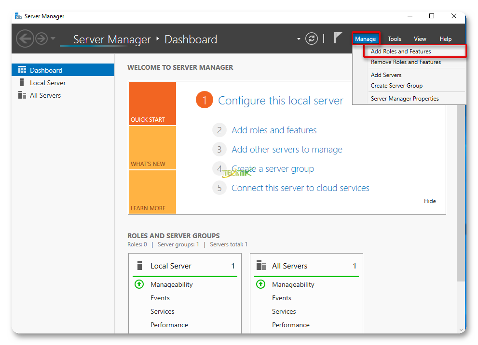Click the vertical scrollbar on the right
This screenshot has width=478, height=345.
click(x=461, y=192)
